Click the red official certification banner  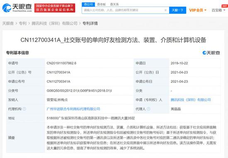click(55, 8)
